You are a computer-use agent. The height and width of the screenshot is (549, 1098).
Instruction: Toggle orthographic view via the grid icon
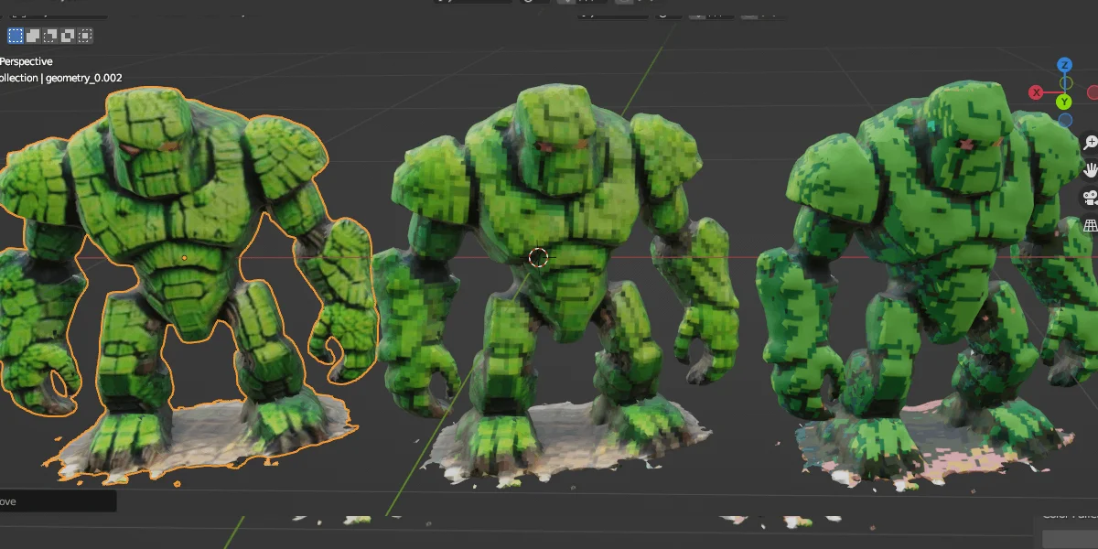(1089, 224)
